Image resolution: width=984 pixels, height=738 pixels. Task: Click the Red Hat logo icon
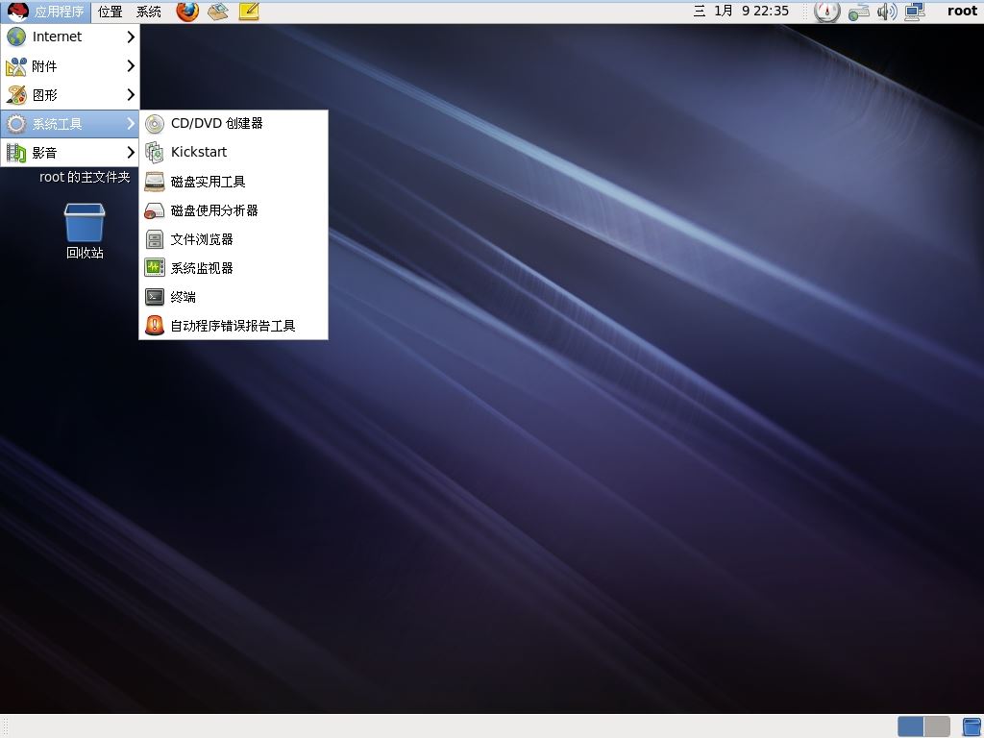click(18, 12)
